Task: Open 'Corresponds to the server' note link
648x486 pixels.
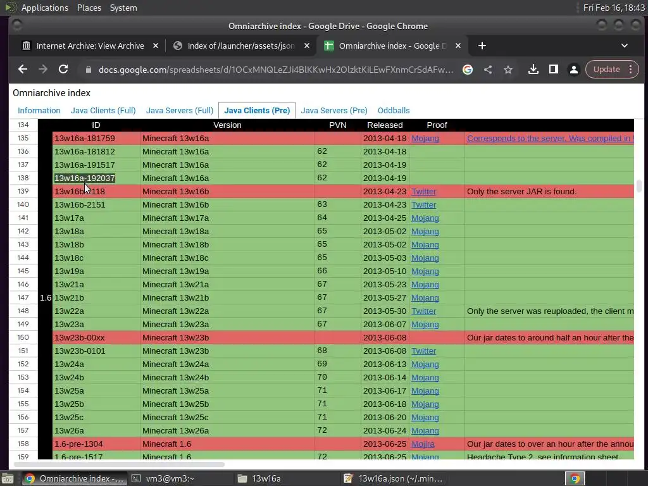Action: click(550, 139)
